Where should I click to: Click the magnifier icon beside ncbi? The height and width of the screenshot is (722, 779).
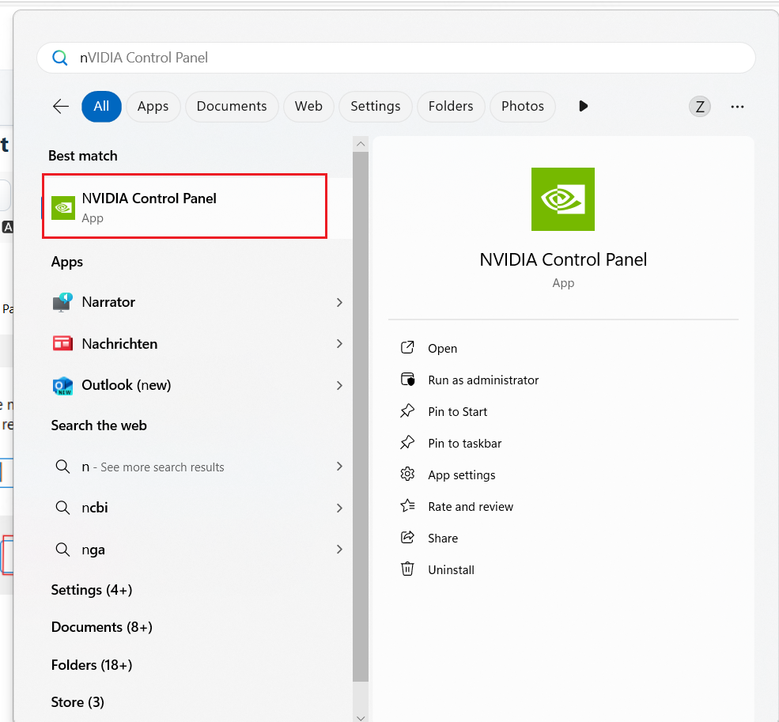tap(62, 508)
